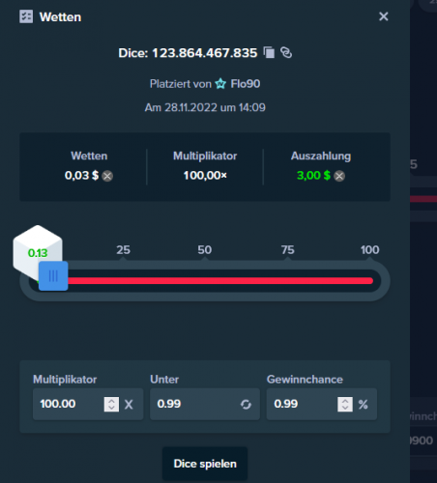Increase the Gewinnchance with up arrow
Viewport: 437px width, 483px height.
(x=345, y=401)
